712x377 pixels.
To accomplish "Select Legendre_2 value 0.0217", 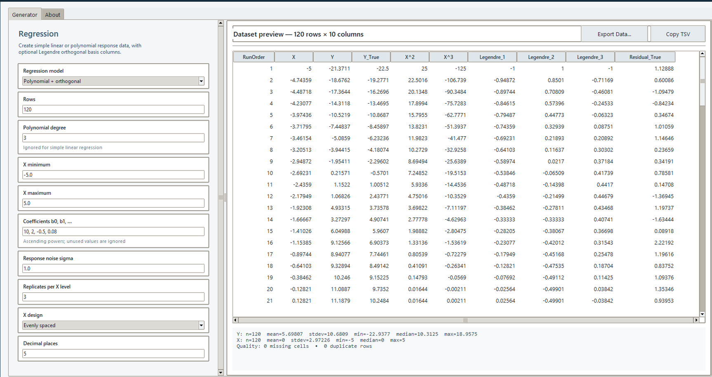I will (556, 161).
